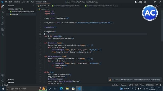Click the 'def invisible(frame):' code line
Viewport: 163px width, 91px height.
(54, 43)
